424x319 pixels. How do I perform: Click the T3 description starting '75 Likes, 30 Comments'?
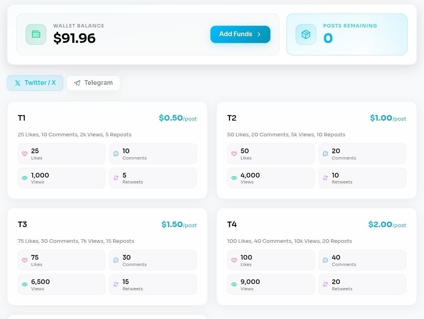point(76,241)
